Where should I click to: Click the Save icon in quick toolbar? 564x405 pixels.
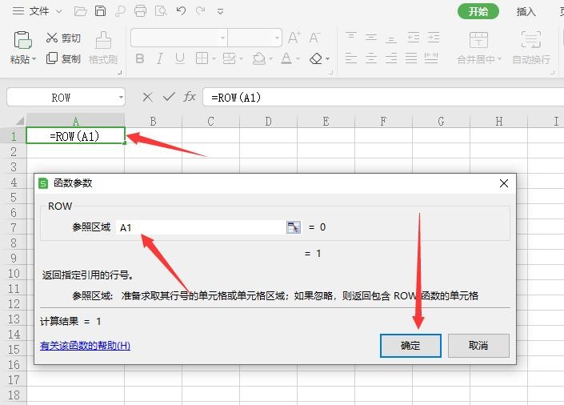pos(100,11)
